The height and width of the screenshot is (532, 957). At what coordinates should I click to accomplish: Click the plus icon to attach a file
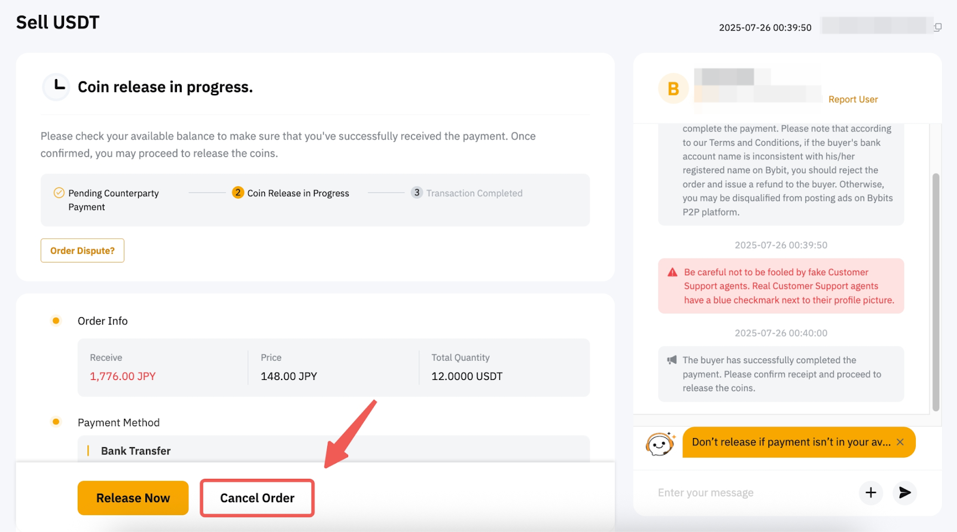click(871, 493)
